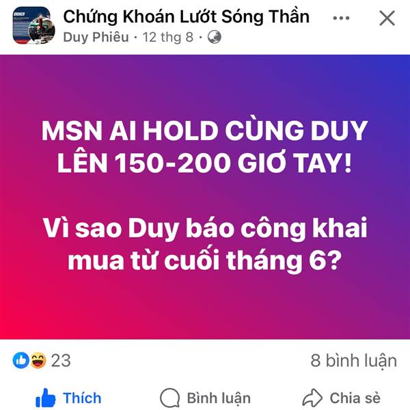The image size is (410, 410).
Task: Click the Chia sẻ button text
Action: coord(355,398)
